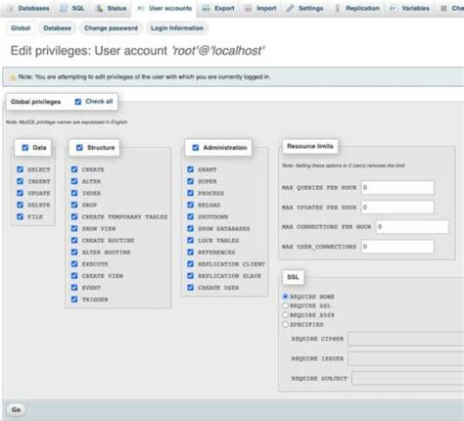Open the Login Information sub-tab

point(177,28)
